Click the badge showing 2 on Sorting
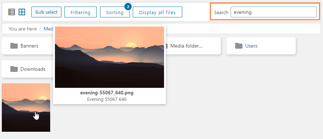323x139 pixels. click(128, 7)
